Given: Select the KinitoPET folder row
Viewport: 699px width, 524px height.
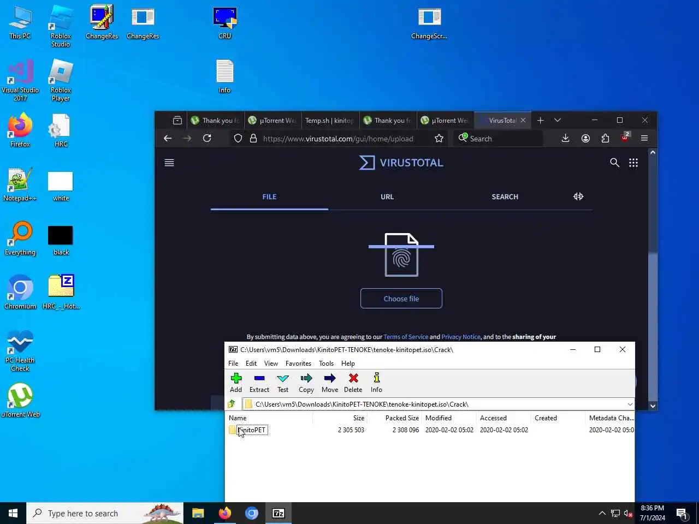Looking at the screenshot, I should [x=431, y=430].
